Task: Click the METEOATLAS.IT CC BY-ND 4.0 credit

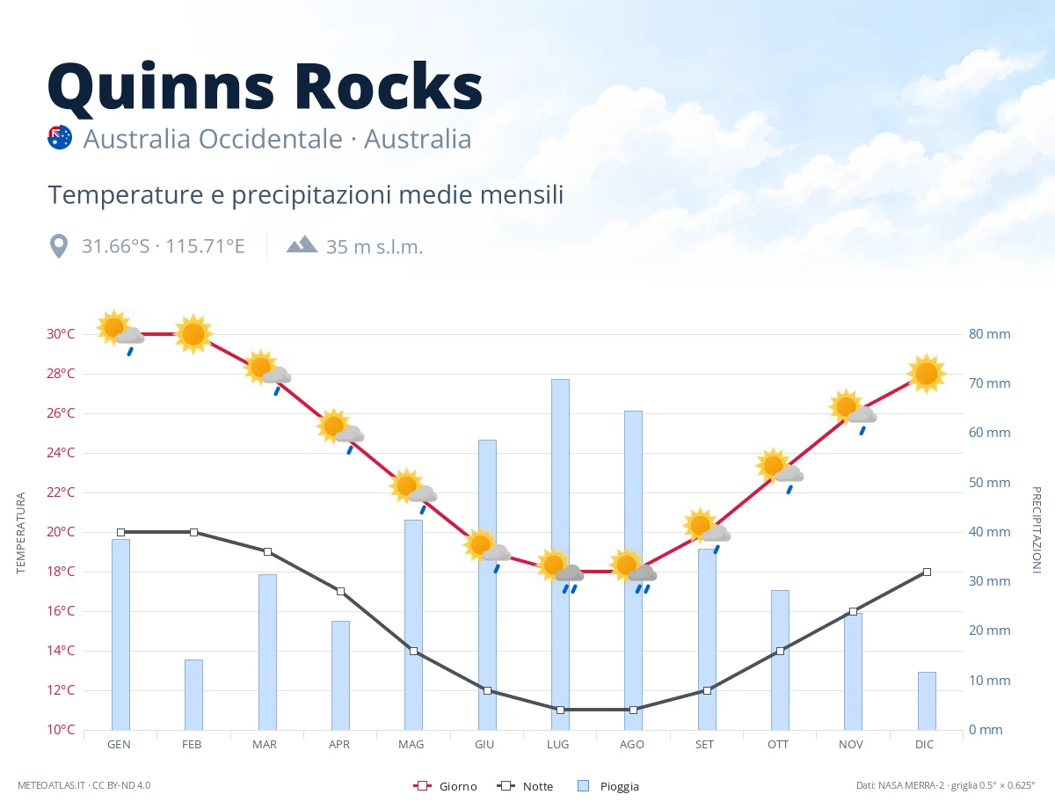Action: pos(84,784)
